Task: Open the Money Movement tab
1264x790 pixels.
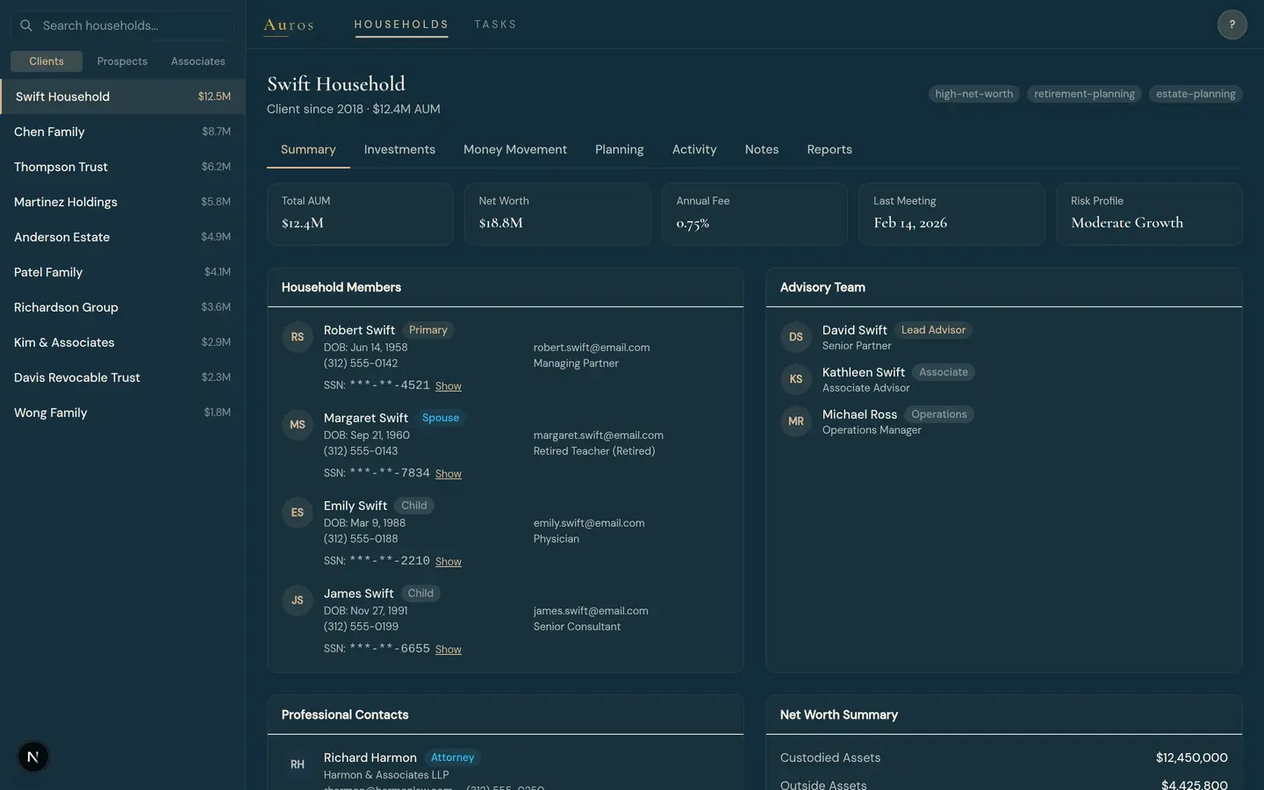Action: (x=515, y=150)
